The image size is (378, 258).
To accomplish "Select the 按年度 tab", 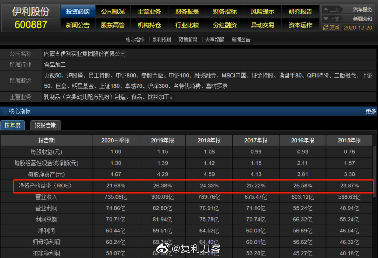I will click(x=13, y=125).
